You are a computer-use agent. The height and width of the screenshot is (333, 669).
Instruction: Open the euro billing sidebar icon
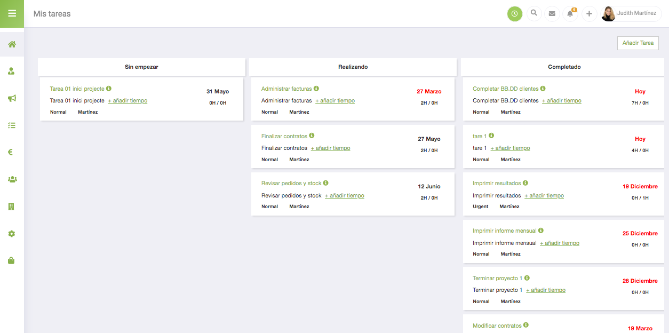point(11,152)
